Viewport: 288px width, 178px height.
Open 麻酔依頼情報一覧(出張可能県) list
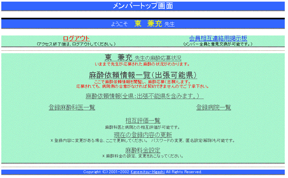[143, 75]
